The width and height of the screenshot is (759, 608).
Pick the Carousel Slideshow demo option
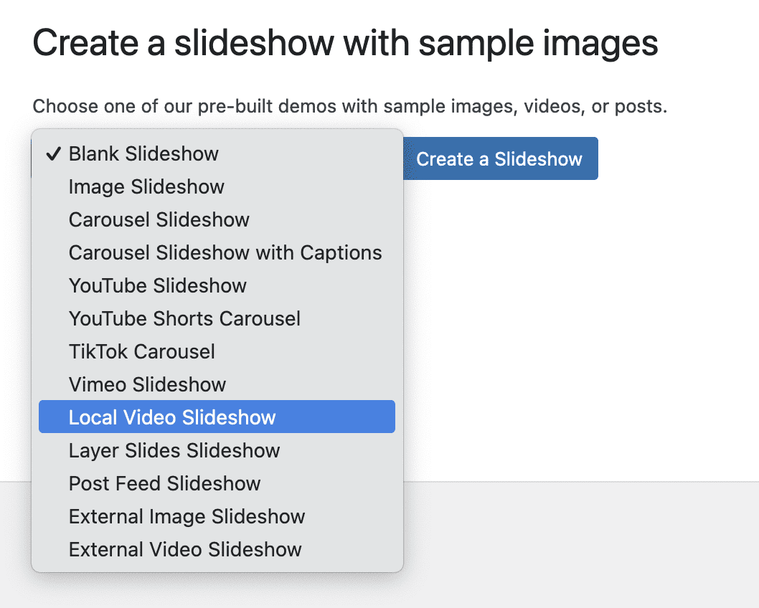click(159, 220)
